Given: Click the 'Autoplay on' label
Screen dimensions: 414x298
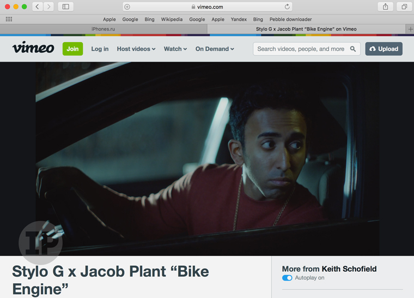Looking at the screenshot, I should [x=310, y=278].
